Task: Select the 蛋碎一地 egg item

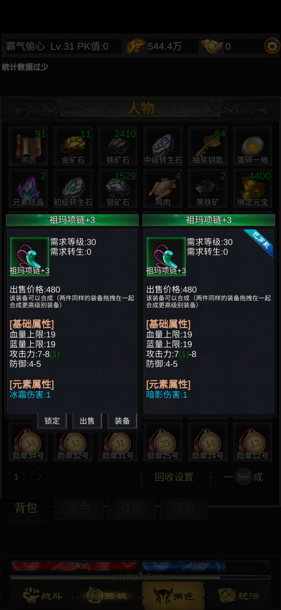Action: click(x=252, y=146)
